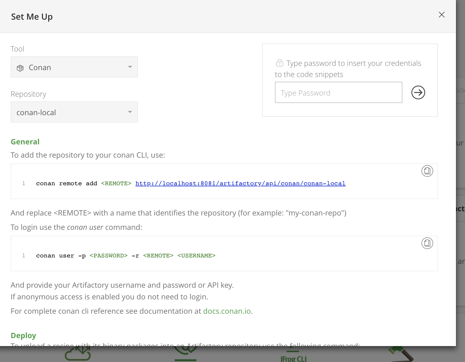
Task: Close the Set Me Up dialog
Action: click(442, 15)
